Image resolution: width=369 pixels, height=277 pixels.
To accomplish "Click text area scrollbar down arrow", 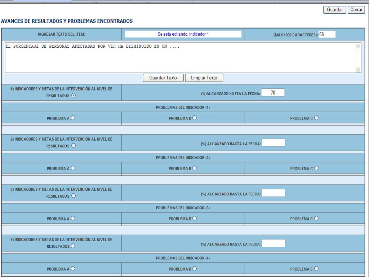I will point(359,70).
